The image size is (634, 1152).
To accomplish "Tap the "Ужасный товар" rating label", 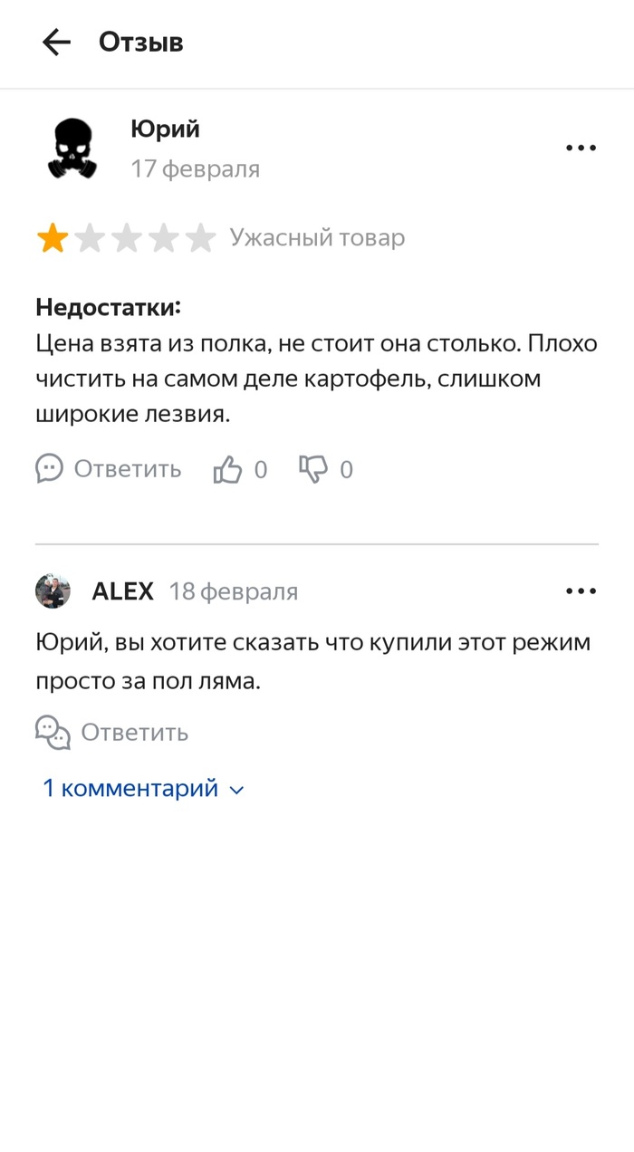I will click(x=317, y=238).
